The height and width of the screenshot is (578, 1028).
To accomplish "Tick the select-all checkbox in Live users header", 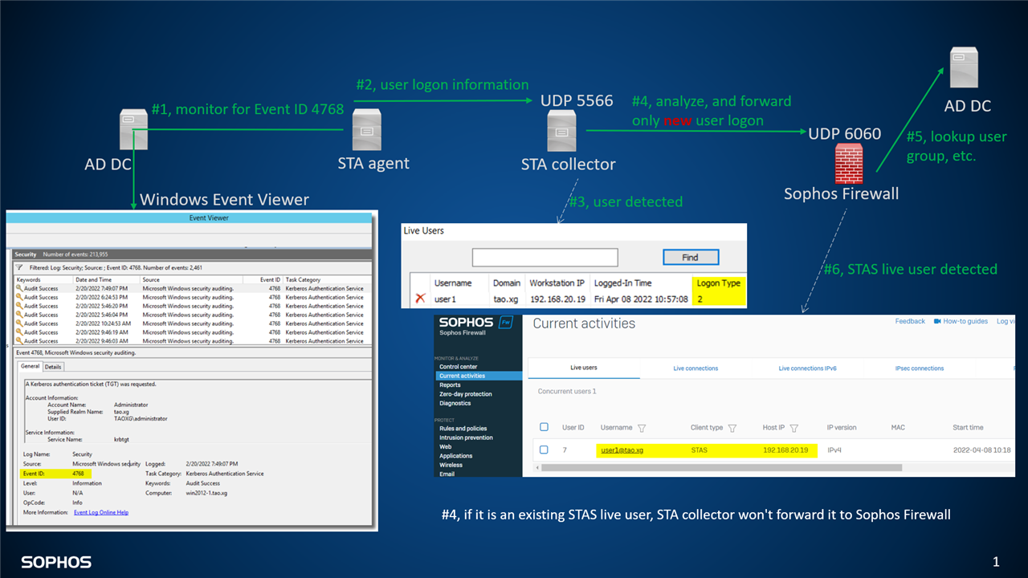I will 545,427.
